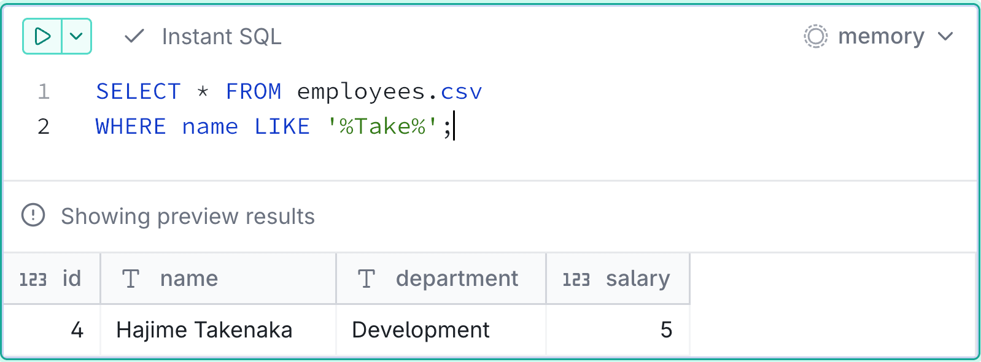Run the query with the play button
Viewport: 981px width, 362px height.
(x=42, y=36)
